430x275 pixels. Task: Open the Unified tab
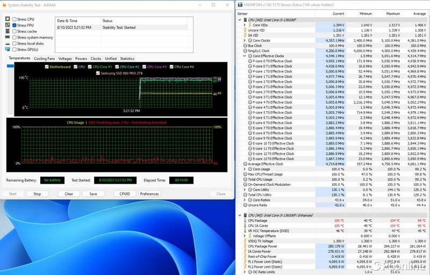tap(111, 59)
